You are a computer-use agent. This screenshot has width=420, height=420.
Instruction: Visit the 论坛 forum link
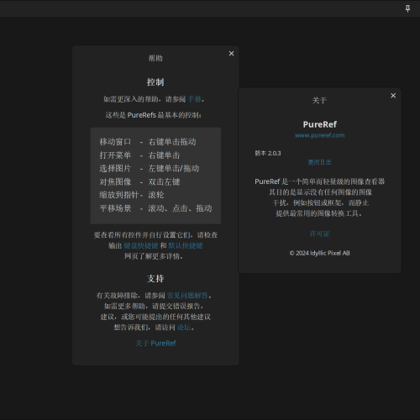(x=184, y=328)
